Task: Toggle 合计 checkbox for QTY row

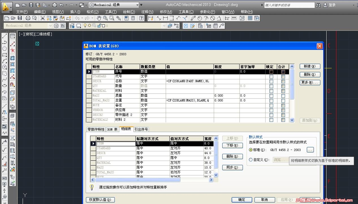Action: coord(283,86)
